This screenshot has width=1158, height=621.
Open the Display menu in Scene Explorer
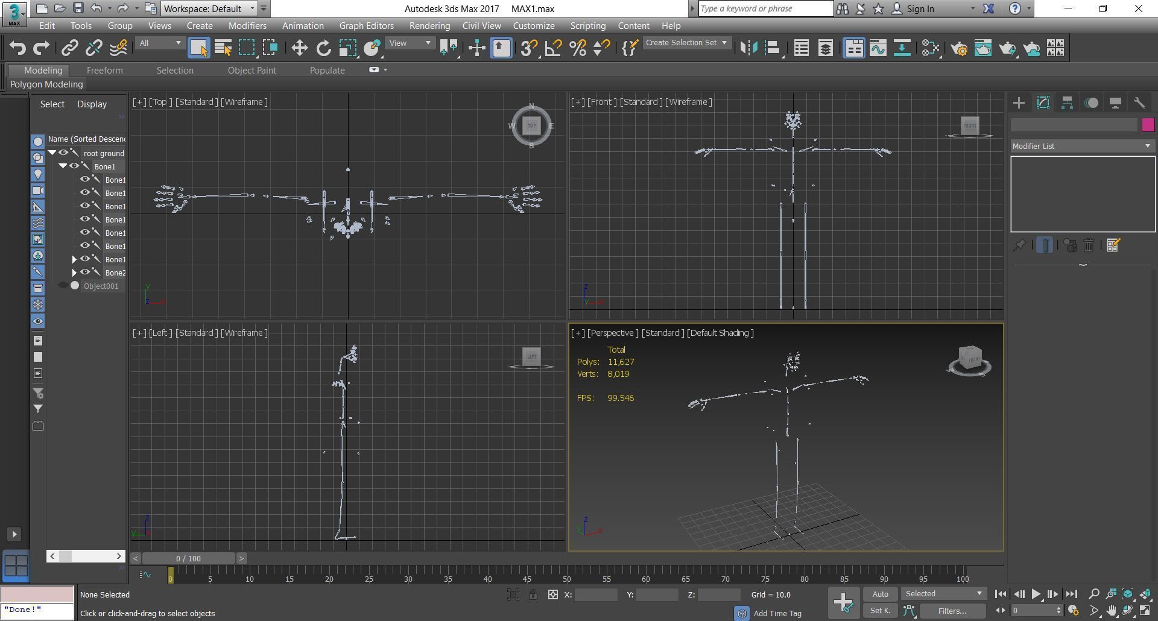click(92, 104)
